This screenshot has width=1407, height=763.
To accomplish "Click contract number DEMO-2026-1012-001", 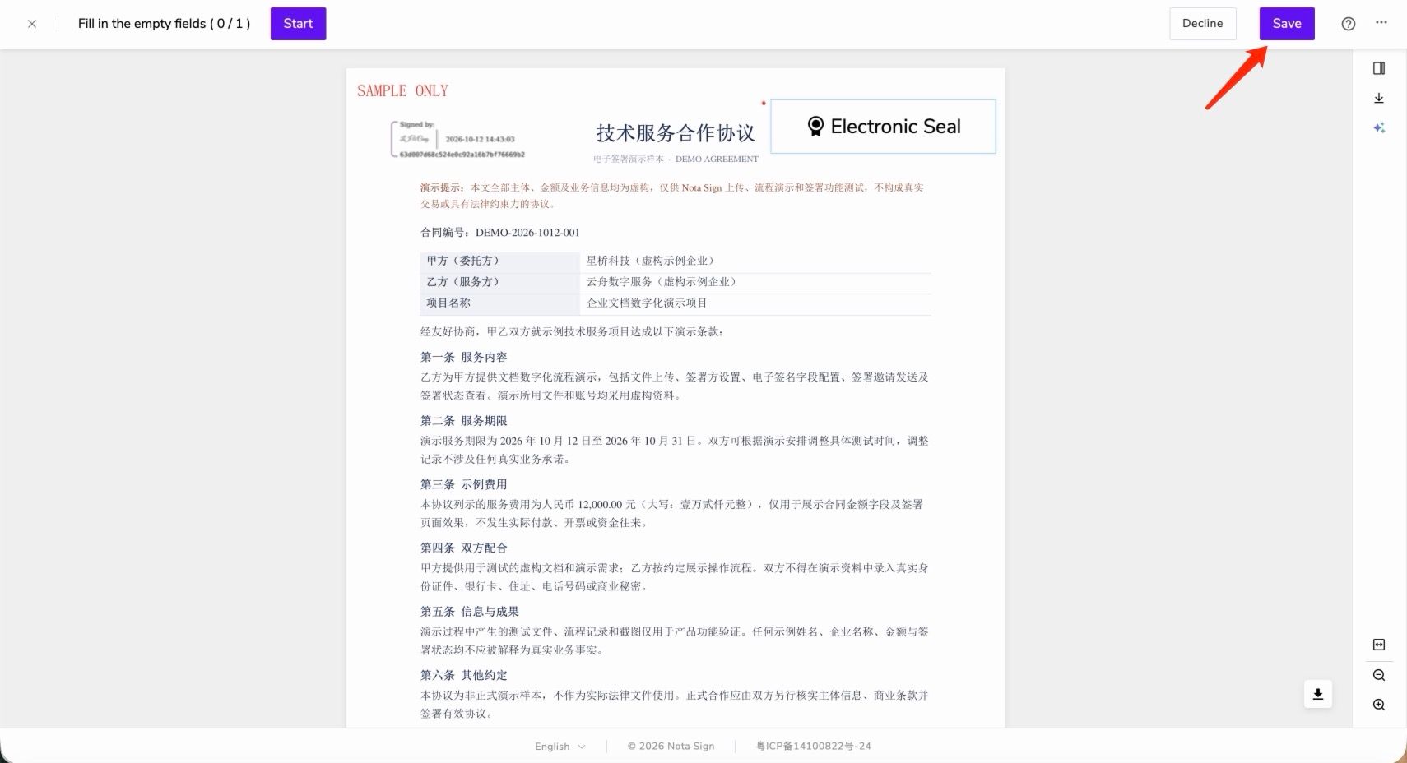I will [527, 233].
